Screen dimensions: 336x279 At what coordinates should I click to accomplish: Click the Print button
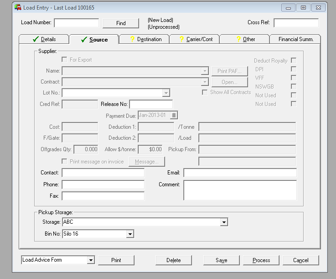(116, 260)
